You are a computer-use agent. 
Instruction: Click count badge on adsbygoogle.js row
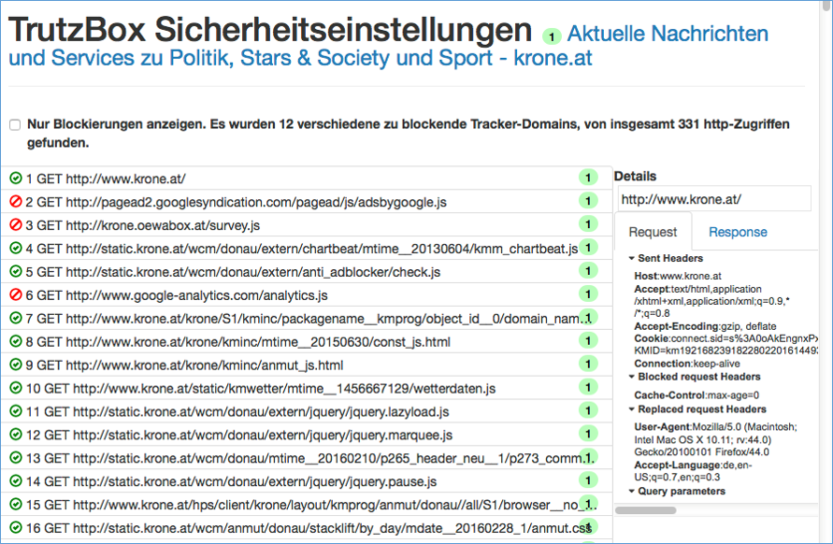(x=588, y=201)
